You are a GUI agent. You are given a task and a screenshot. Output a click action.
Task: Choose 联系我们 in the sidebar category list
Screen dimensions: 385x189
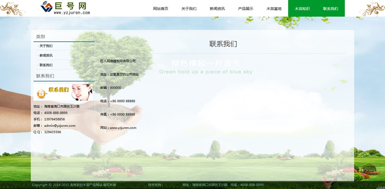coord(46,65)
